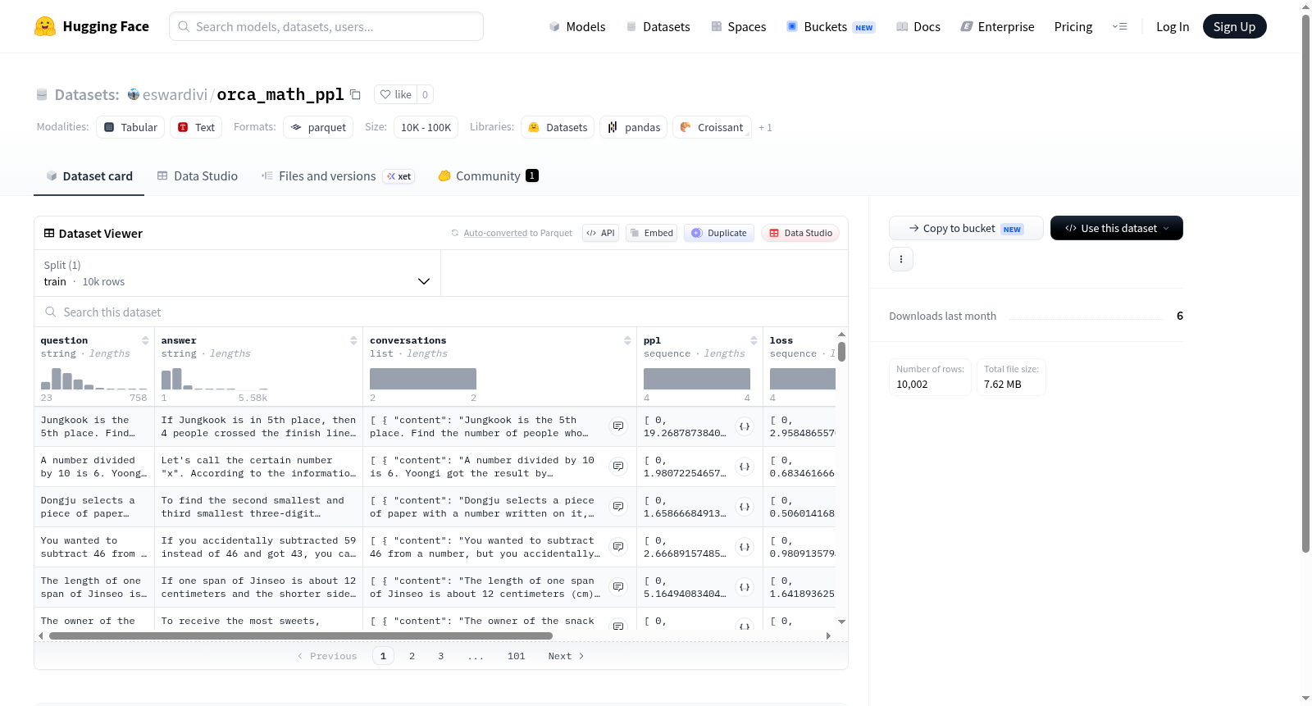Copy the dataset name with the copy icon
Viewport: 1312px width, 706px height.
click(355, 94)
